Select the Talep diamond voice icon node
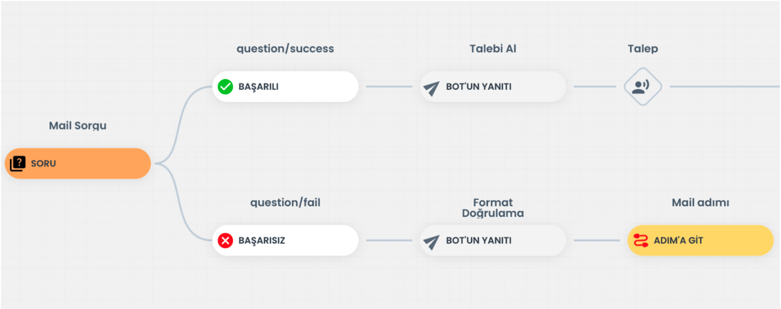The image size is (781, 309). coord(643,87)
